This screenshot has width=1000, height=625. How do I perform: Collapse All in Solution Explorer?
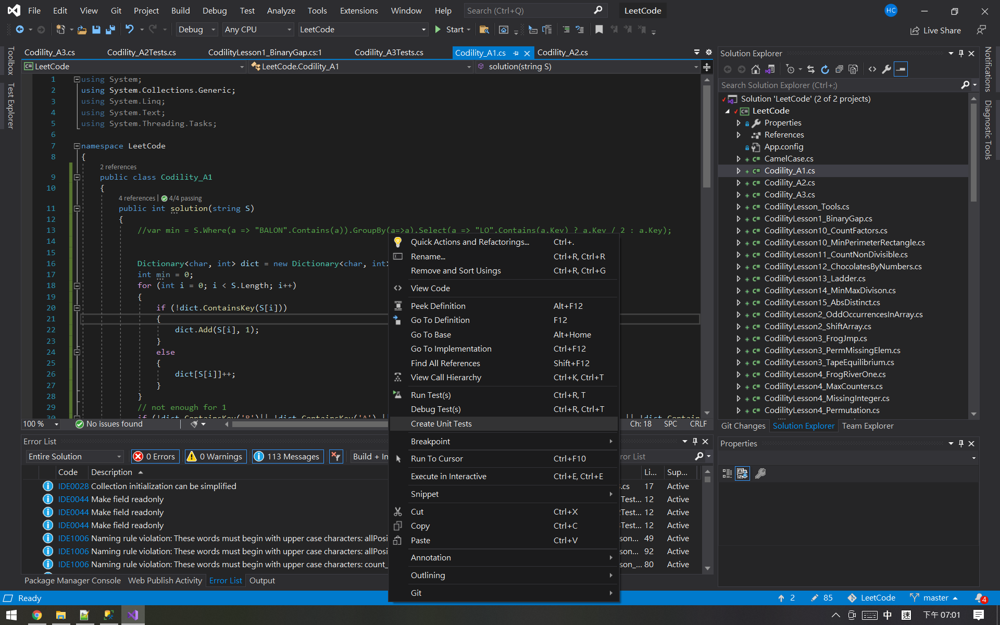[839, 69]
